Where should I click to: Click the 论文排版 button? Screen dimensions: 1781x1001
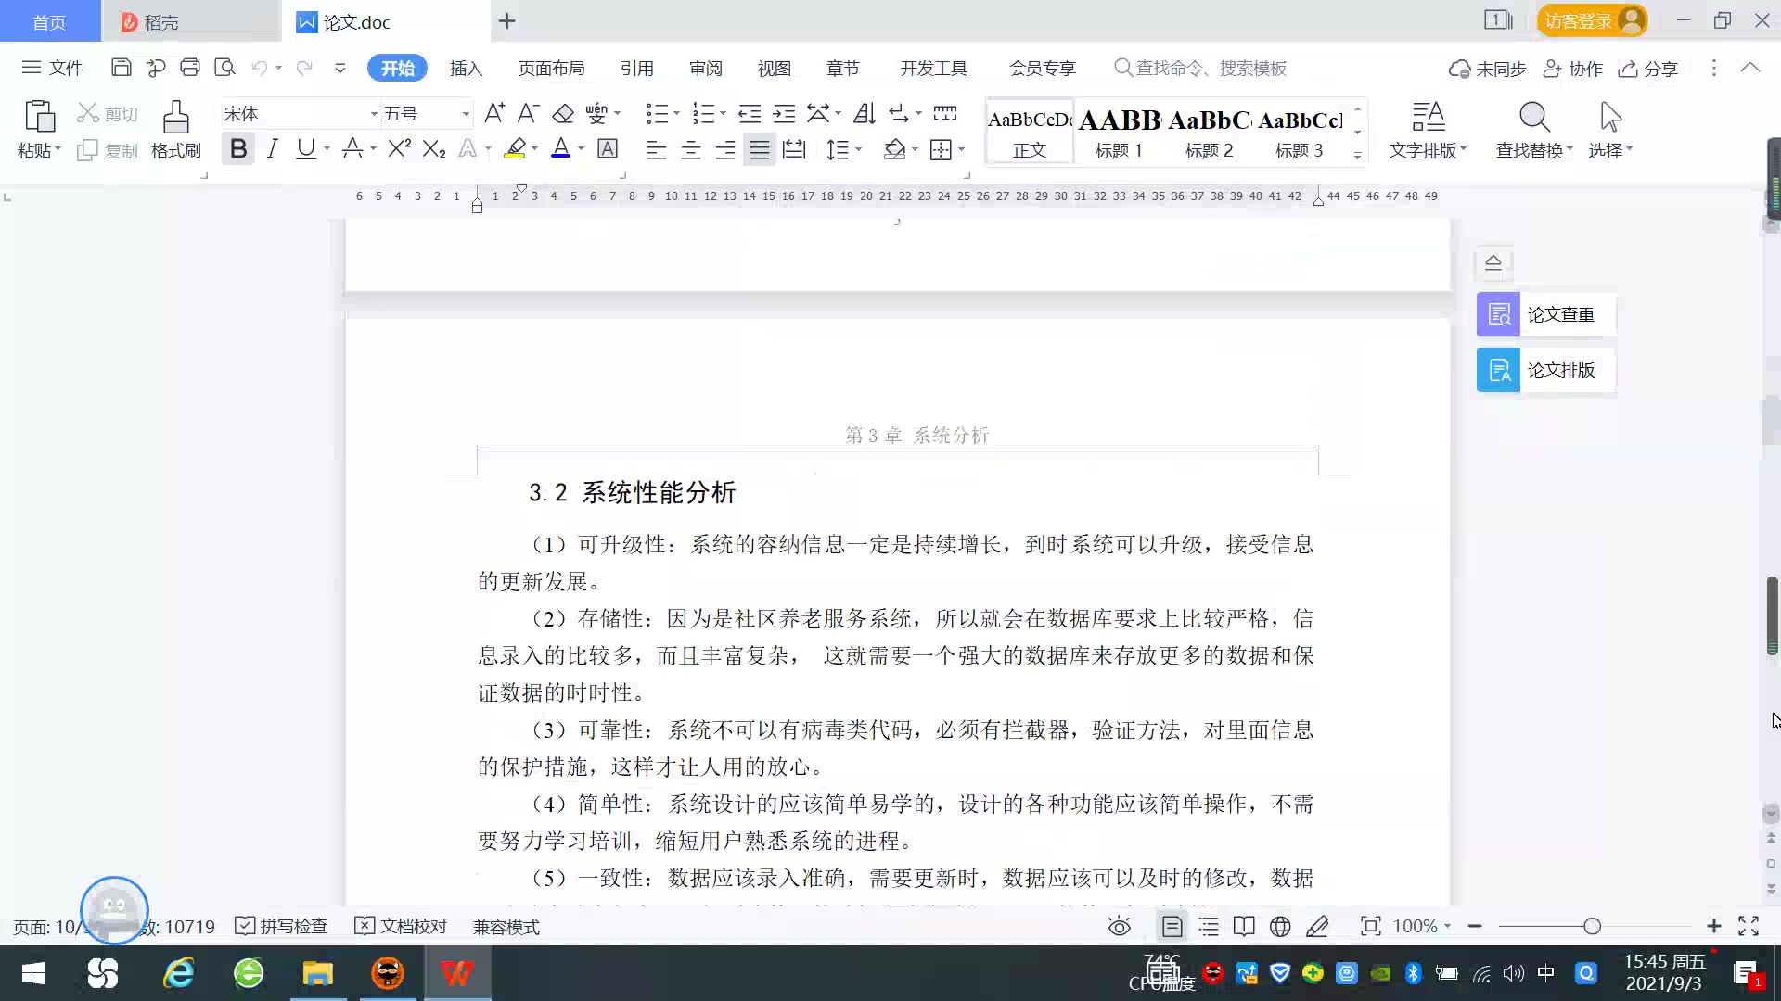1545,371
